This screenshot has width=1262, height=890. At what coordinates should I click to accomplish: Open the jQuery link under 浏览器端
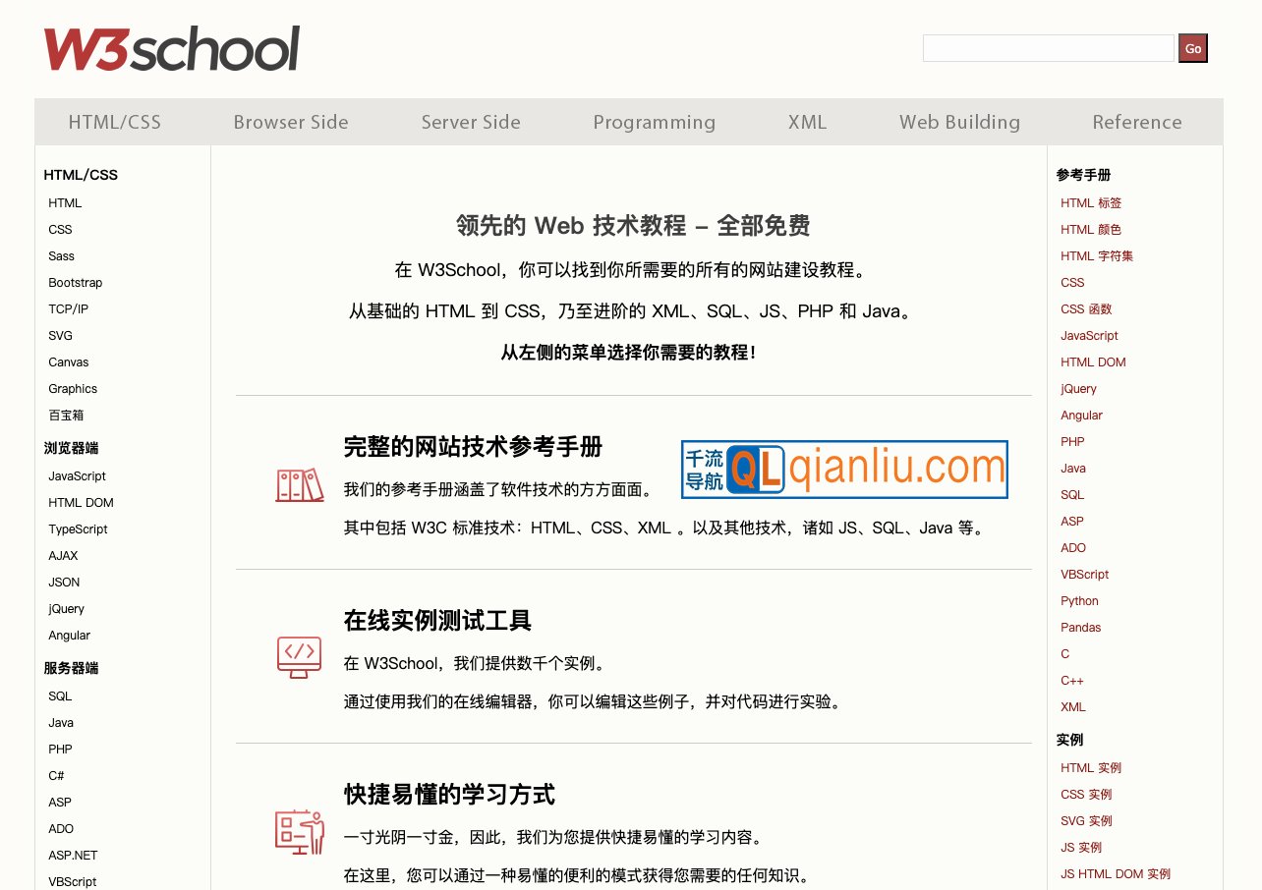[x=66, y=608]
